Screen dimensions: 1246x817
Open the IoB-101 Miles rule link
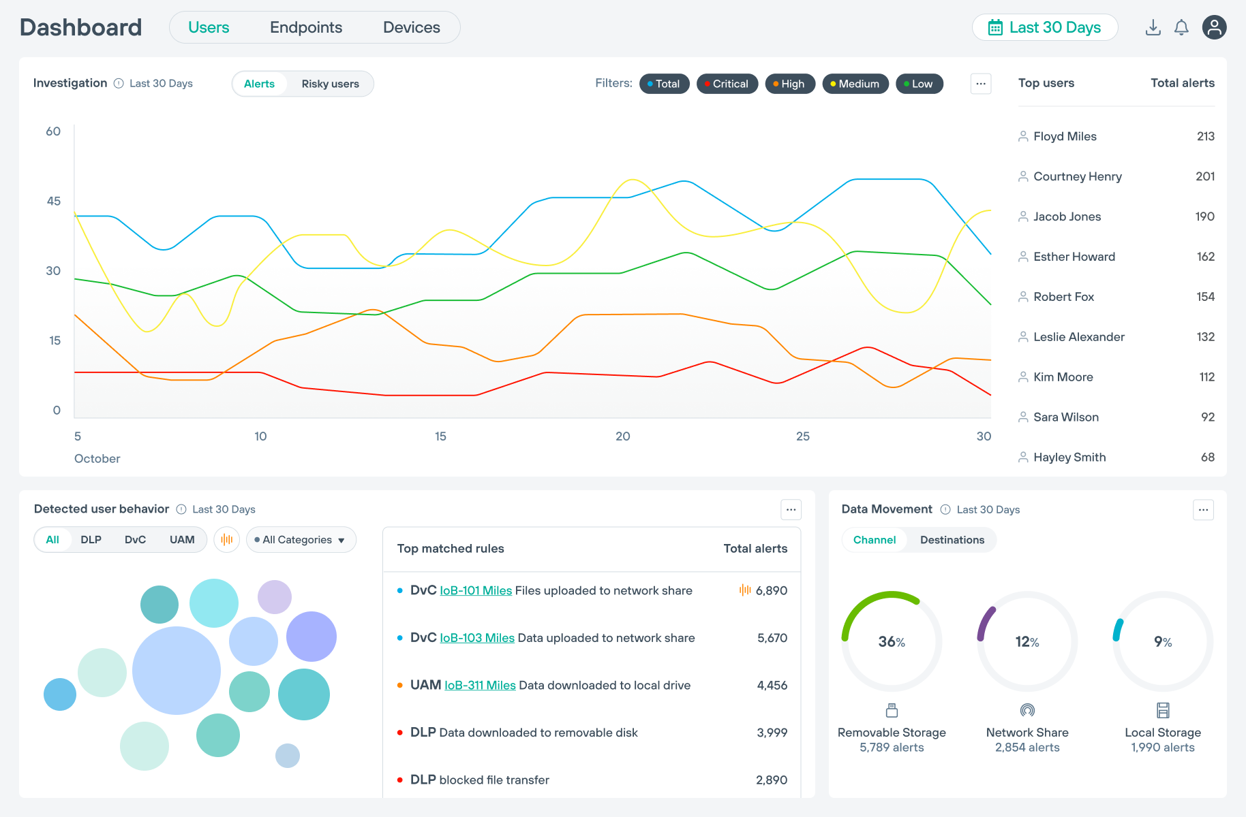coord(475,590)
